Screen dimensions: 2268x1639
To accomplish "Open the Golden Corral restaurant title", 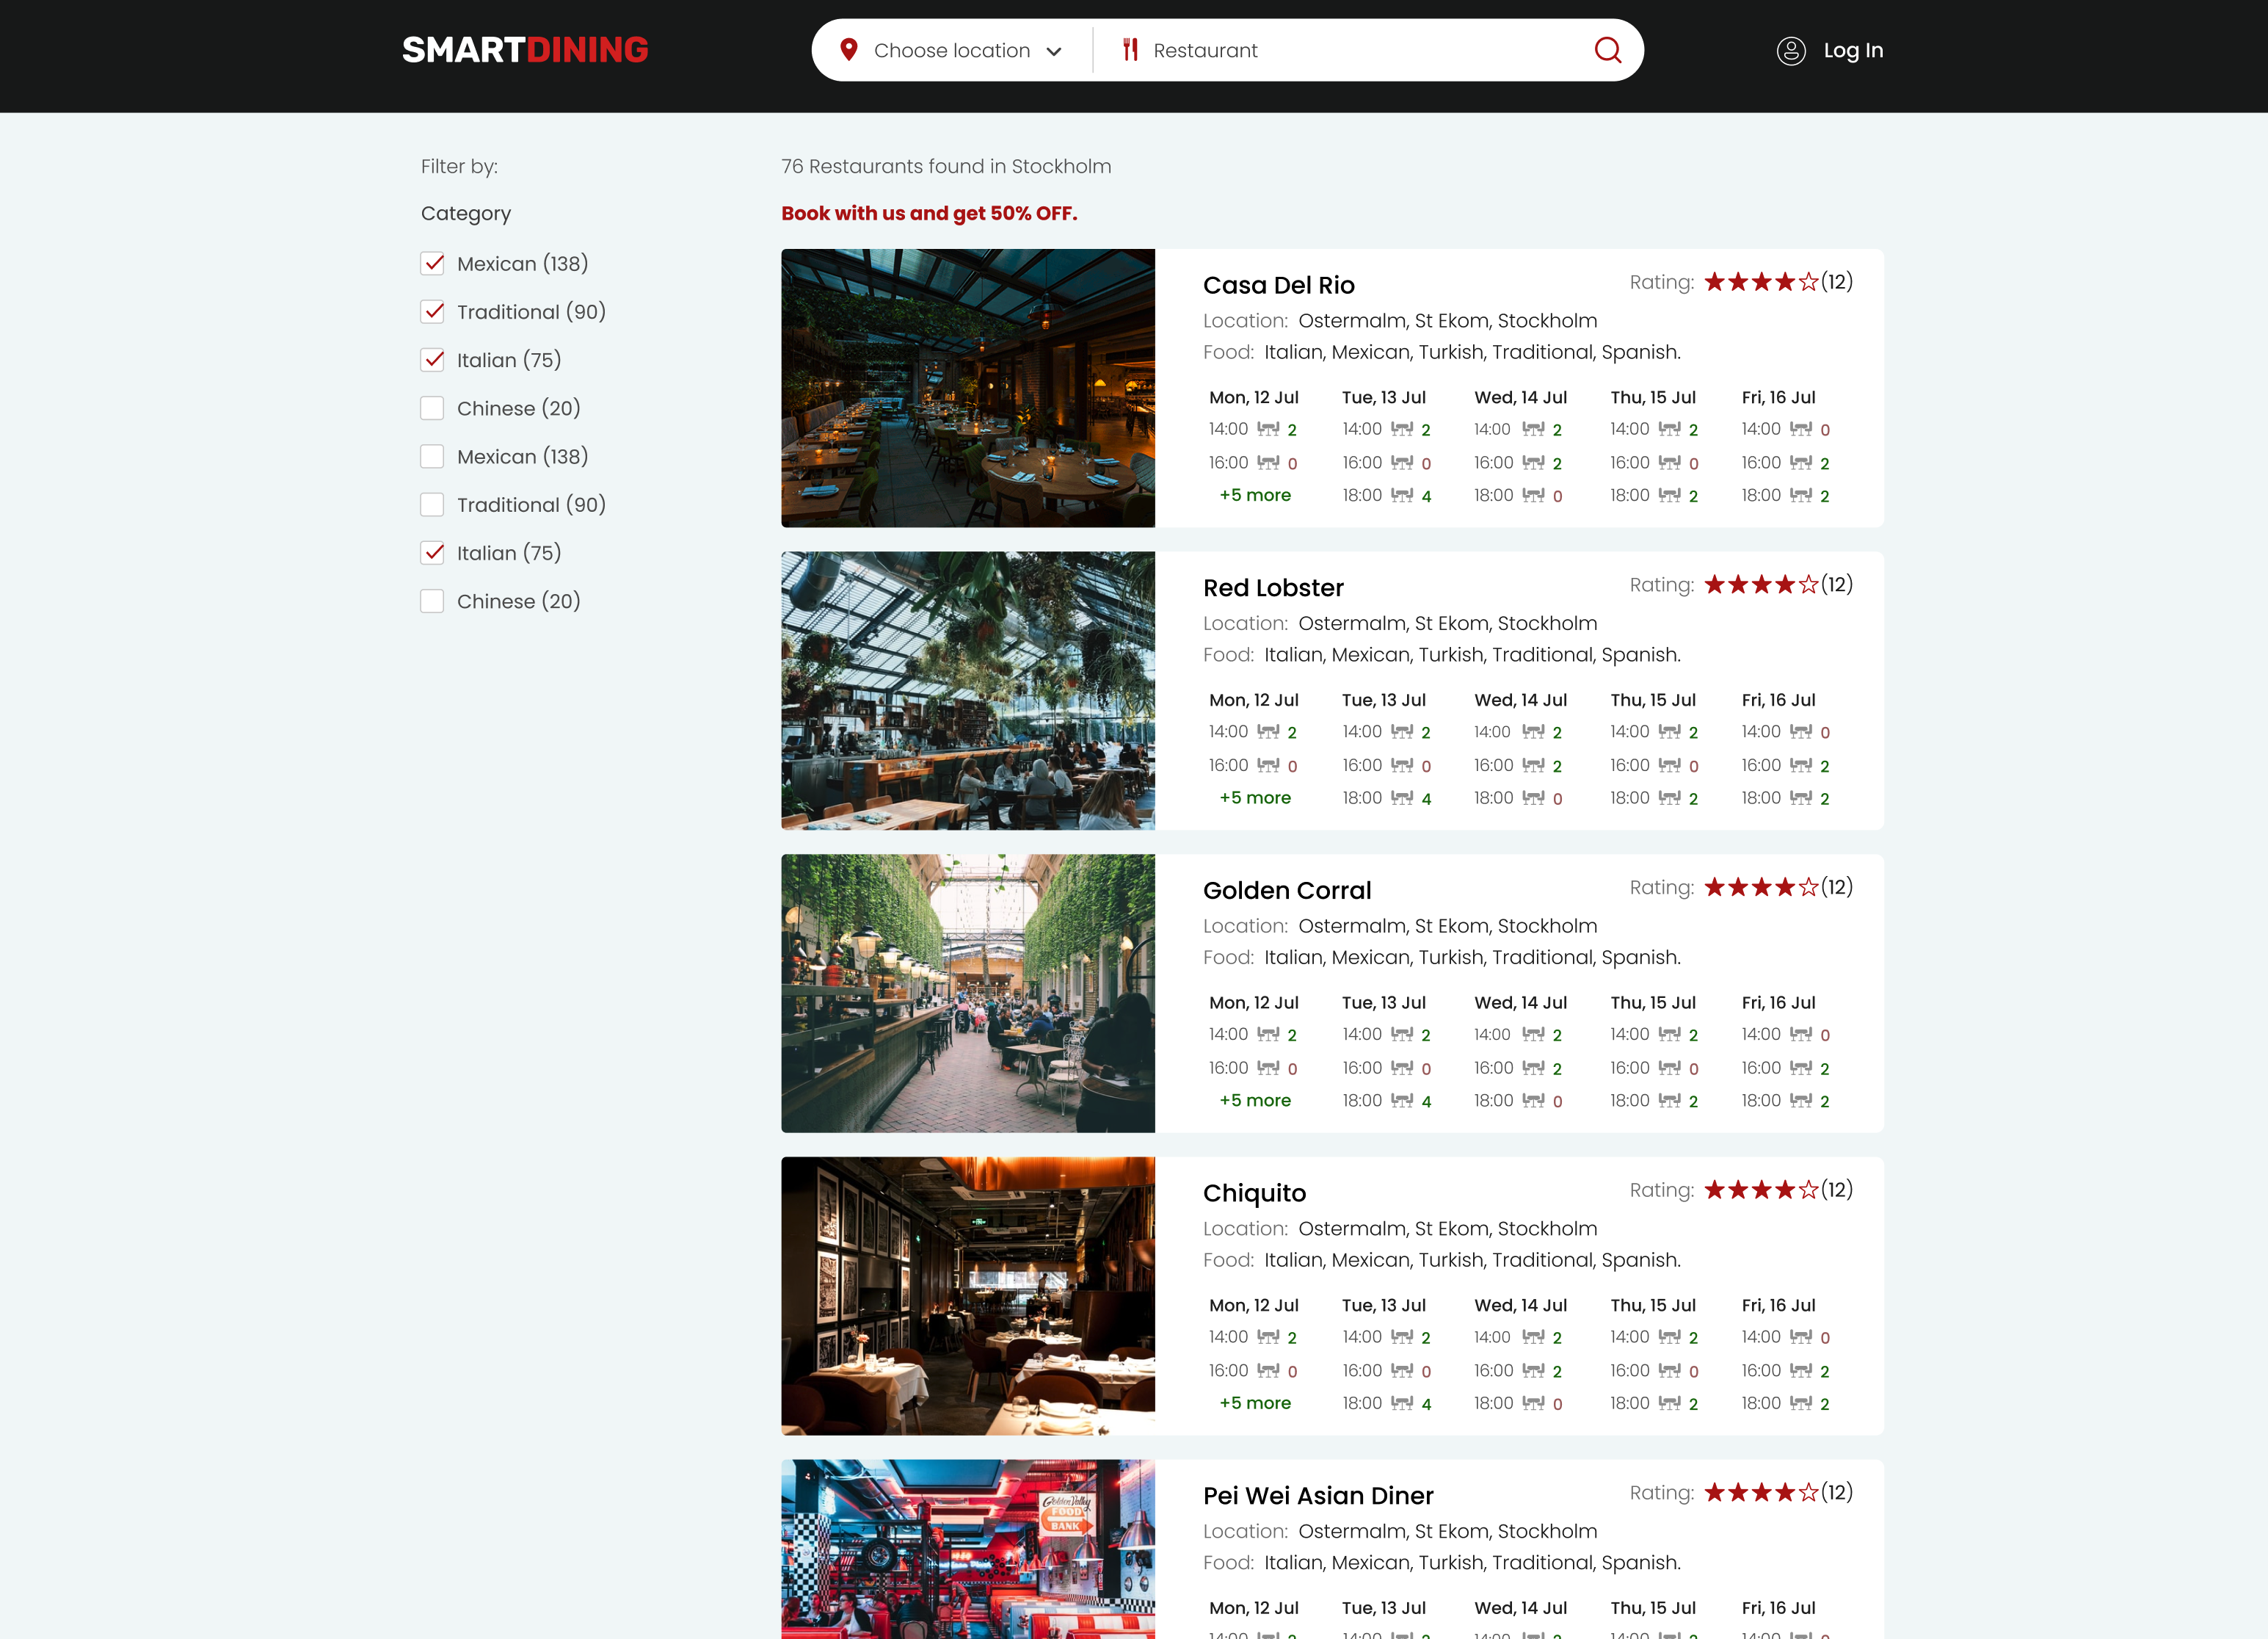I will pos(1287,891).
